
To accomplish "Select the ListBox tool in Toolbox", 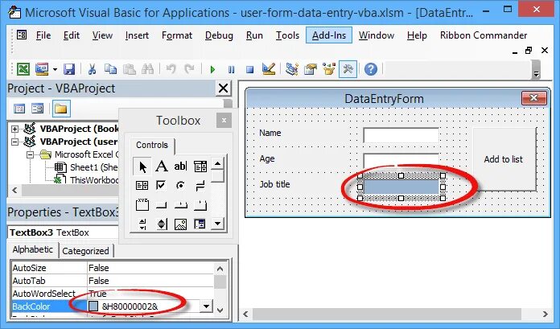I will (x=142, y=185).
